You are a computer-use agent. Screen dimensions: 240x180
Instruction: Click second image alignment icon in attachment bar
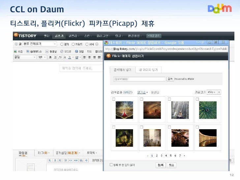click(x=55, y=161)
